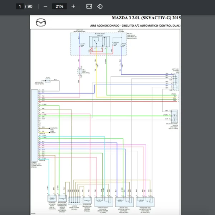Click the evaporator temperature sensor symbol
Image resolution: width=215 pixels, height=215 pixels.
coord(87,199)
